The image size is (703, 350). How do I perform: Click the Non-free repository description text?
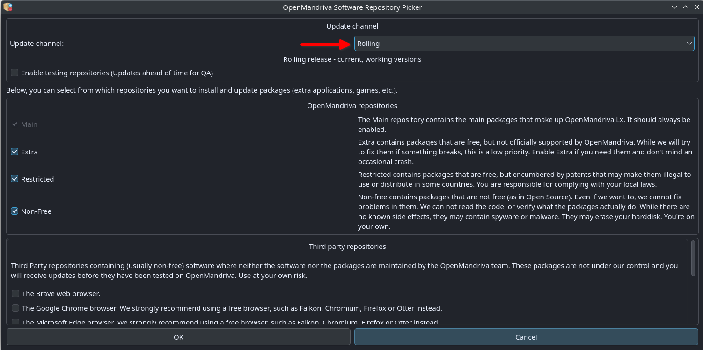coord(526,211)
